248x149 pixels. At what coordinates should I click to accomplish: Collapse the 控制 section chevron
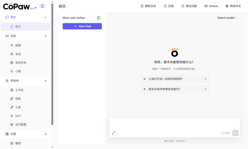coord(45,36)
